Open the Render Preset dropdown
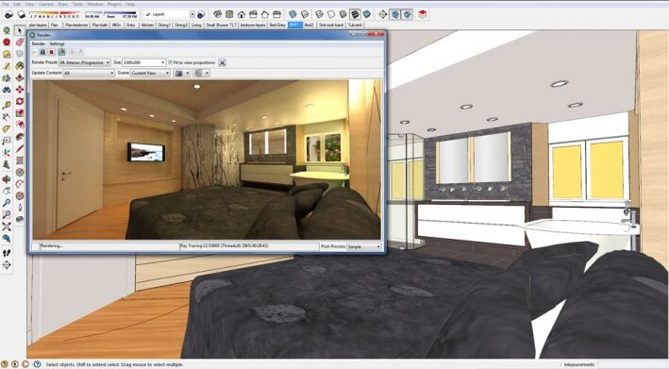The height and width of the screenshot is (369, 669). 85,62
